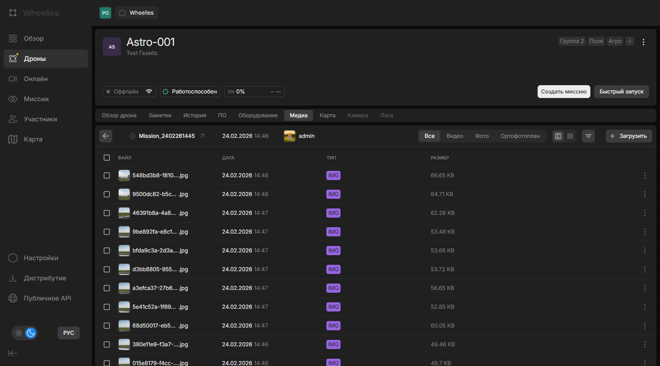The width and height of the screenshot is (660, 366).
Task: Switch to grid view layout icon
Action: click(x=570, y=136)
